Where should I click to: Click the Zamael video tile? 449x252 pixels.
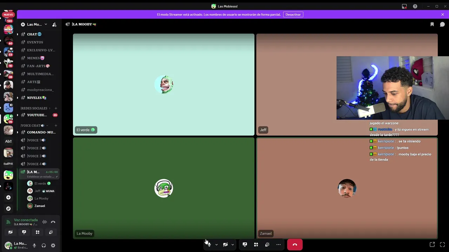(x=347, y=188)
